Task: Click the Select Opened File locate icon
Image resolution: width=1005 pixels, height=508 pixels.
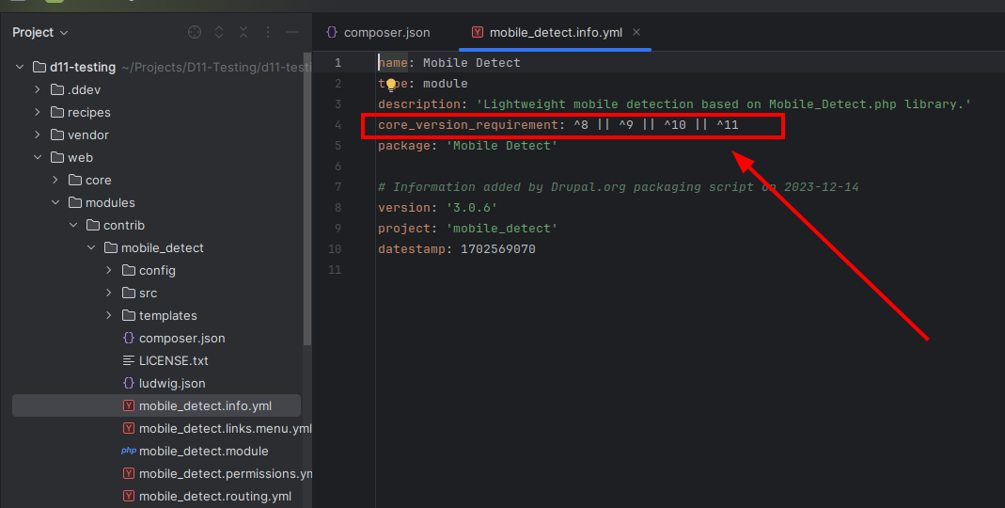Action: (195, 32)
